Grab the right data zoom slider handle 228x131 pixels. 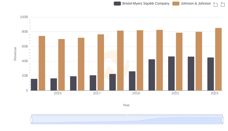pos(223,120)
